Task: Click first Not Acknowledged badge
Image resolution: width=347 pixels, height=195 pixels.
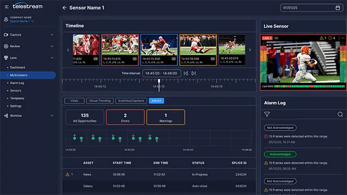Action: (x=280, y=128)
